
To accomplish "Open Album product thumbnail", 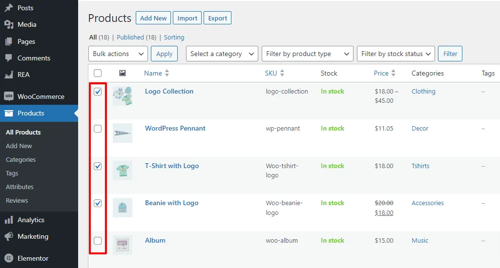I will pyautogui.click(x=123, y=245).
